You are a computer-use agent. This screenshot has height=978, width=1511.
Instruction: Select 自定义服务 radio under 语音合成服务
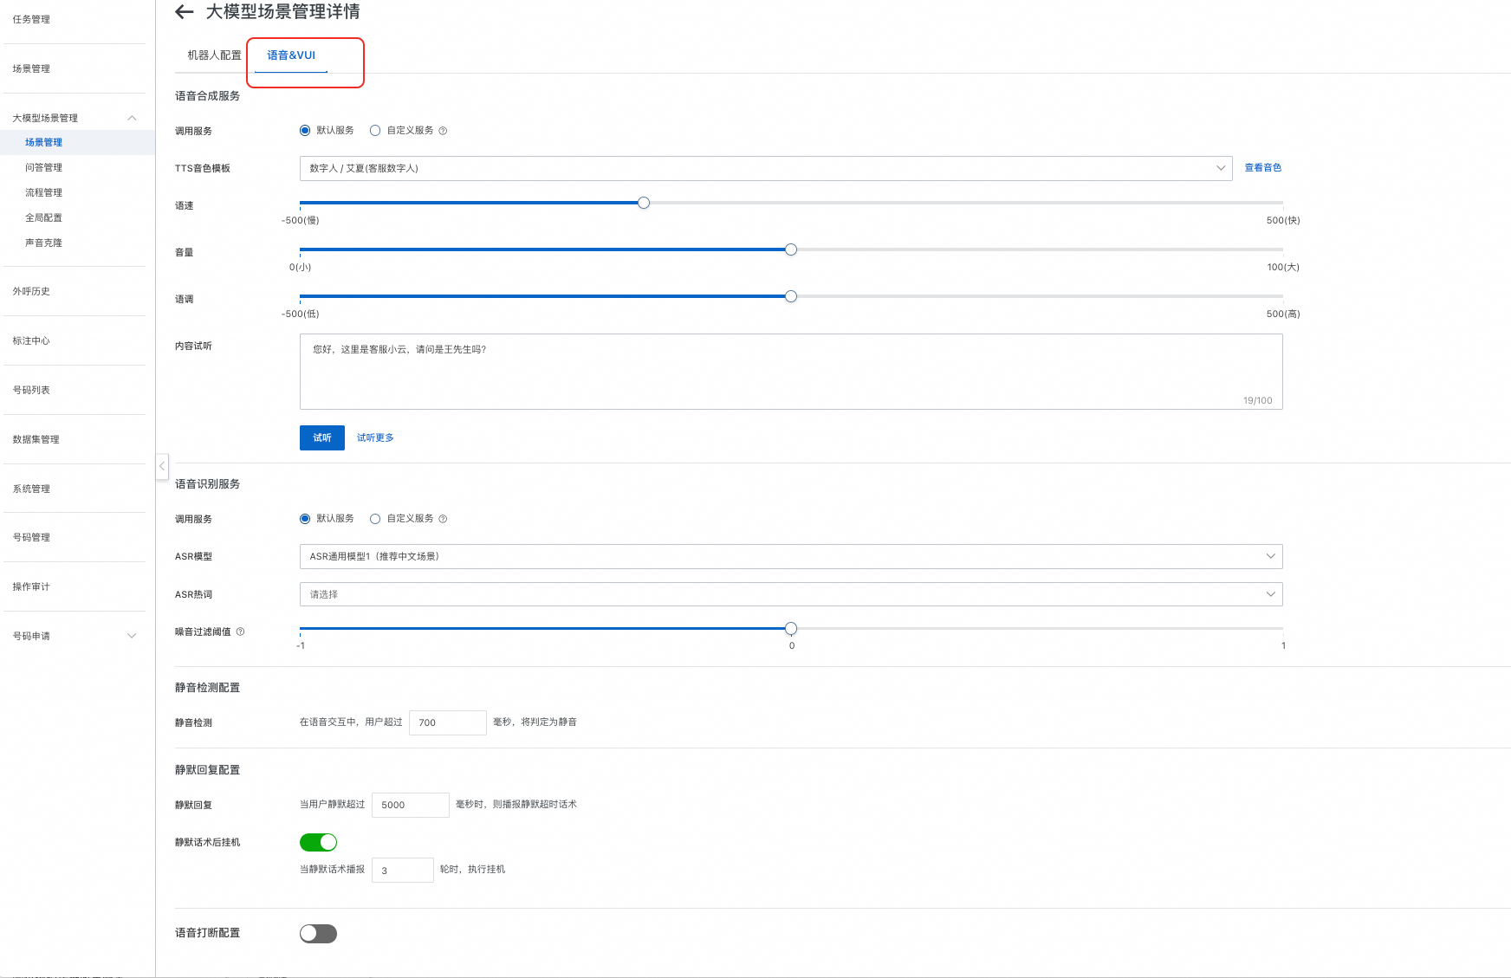point(375,131)
